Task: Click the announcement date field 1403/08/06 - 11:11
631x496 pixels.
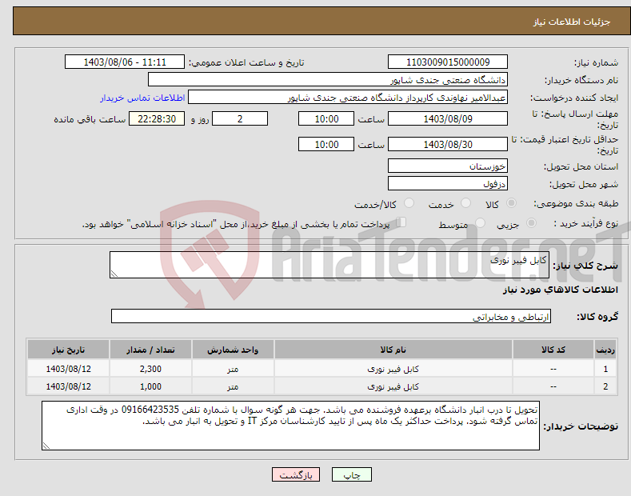Action: click(125, 62)
